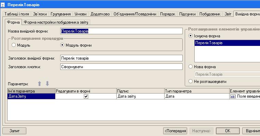The height and width of the screenshot is (136, 260).
Task: Switch to the Порядок tab
Action: (x=168, y=14)
